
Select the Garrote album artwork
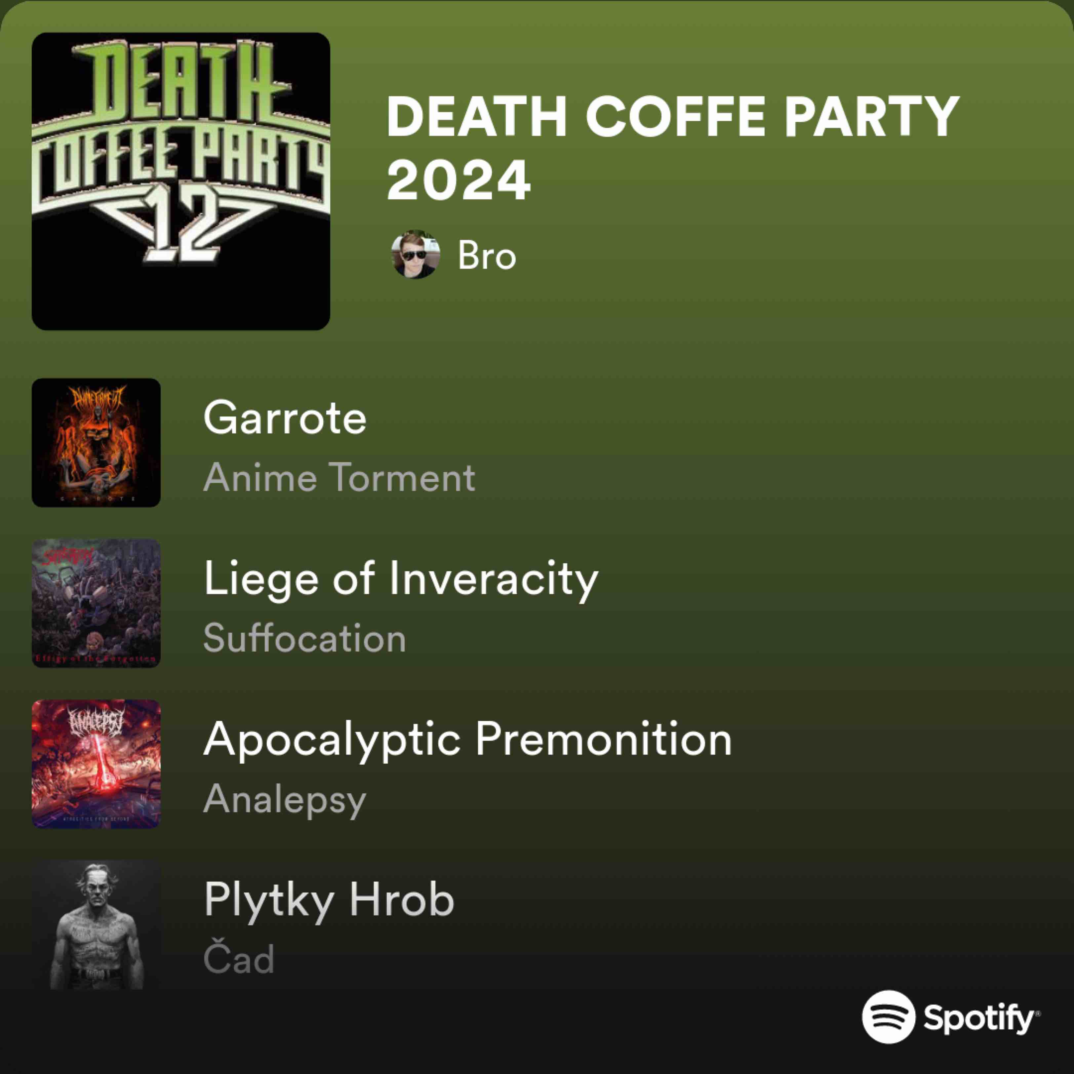[96, 443]
